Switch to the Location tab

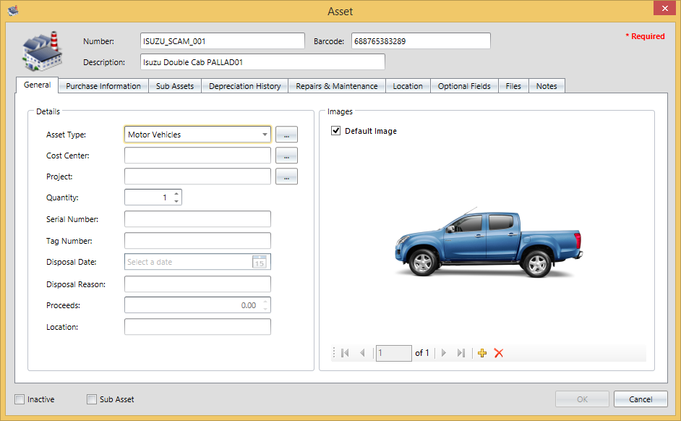(x=408, y=86)
